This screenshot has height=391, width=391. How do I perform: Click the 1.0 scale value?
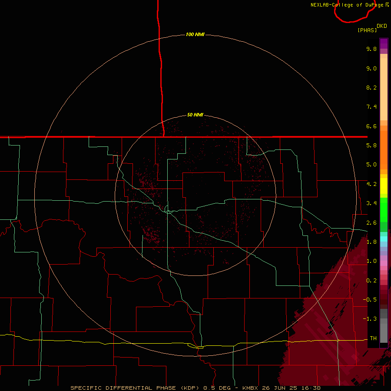(371, 261)
